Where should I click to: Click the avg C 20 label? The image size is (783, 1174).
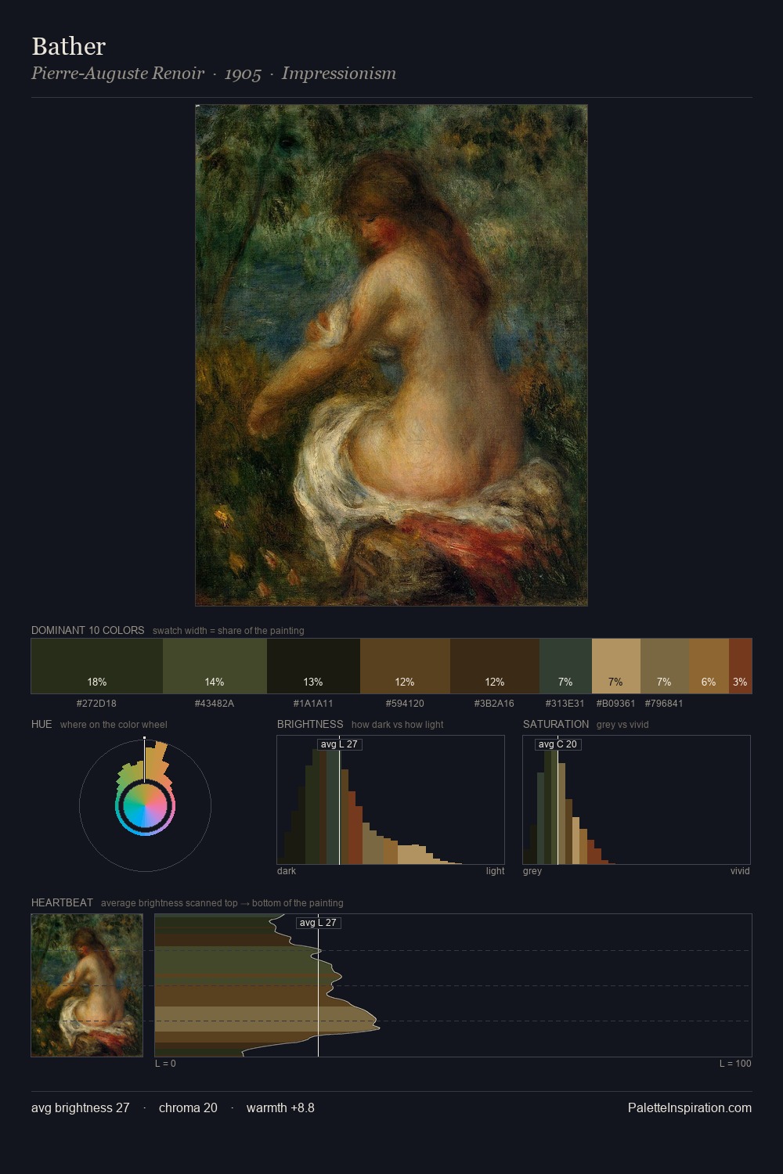(x=557, y=744)
